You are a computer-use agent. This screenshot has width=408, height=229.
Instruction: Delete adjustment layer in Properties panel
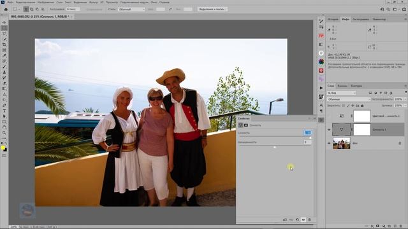(309, 219)
